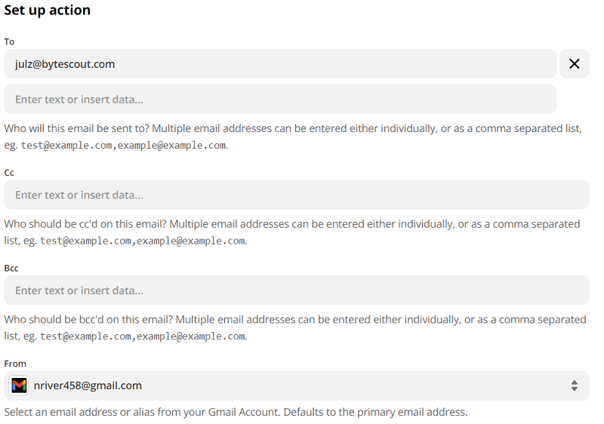The width and height of the screenshot is (604, 424).
Task: Click the 'Who should be cc'd' help text
Action: click(226, 224)
